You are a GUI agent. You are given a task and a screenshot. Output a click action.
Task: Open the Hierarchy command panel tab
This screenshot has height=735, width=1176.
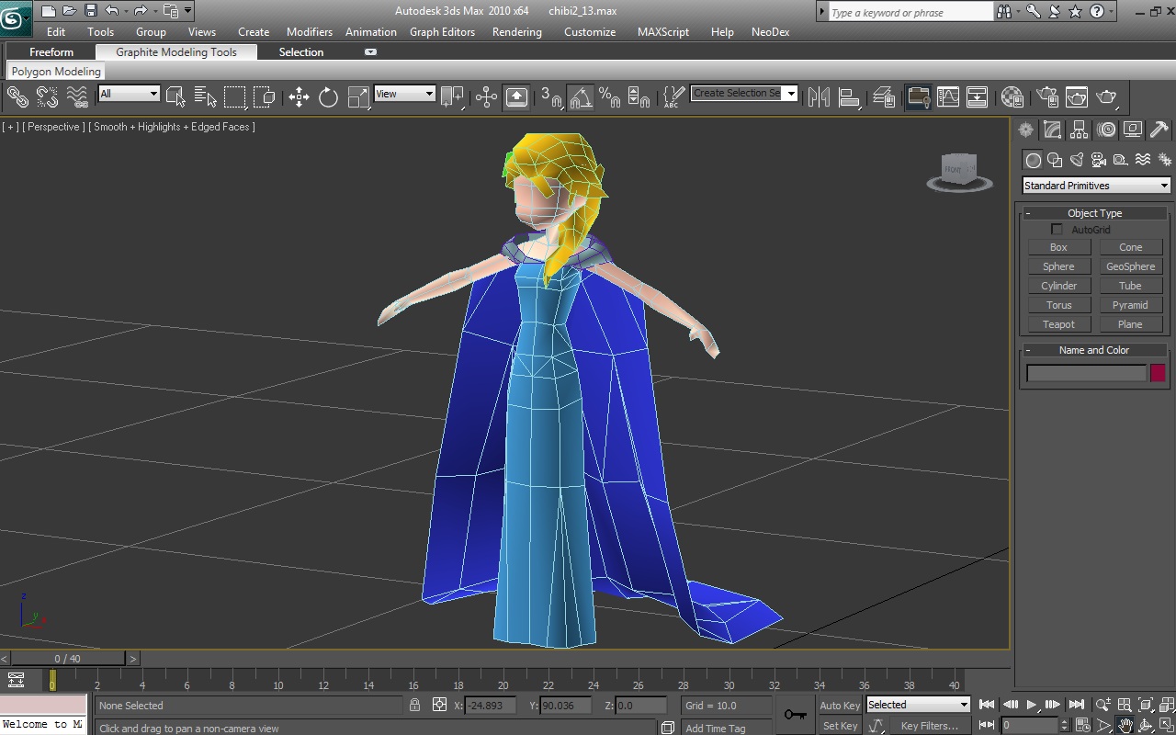pos(1080,130)
